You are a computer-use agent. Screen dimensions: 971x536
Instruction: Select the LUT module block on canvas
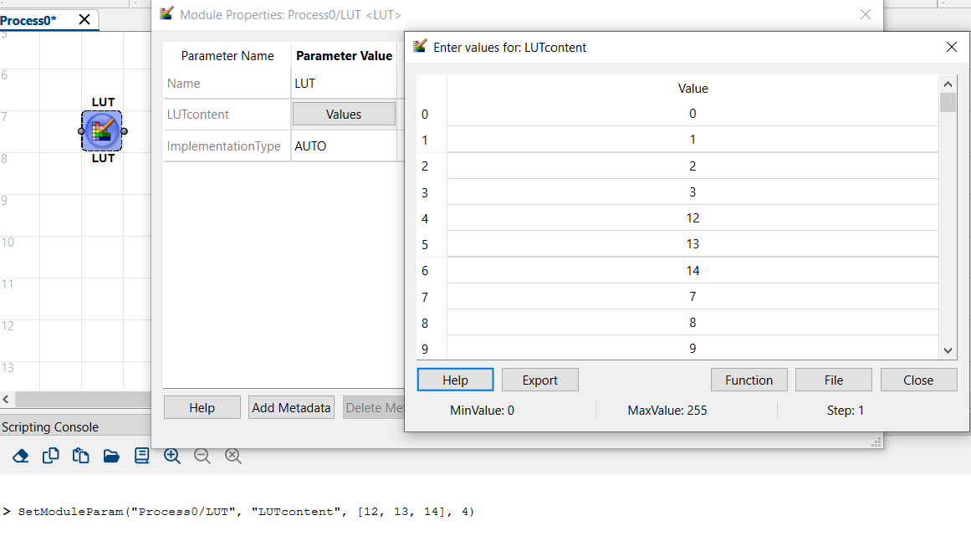tap(102, 130)
